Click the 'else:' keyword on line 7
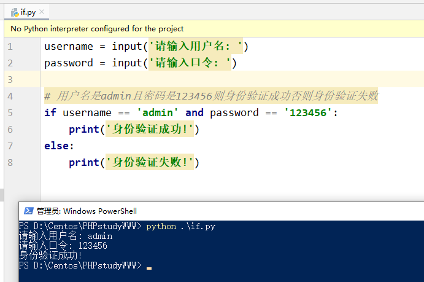Screen dimensions: 424x282 coord(59,146)
